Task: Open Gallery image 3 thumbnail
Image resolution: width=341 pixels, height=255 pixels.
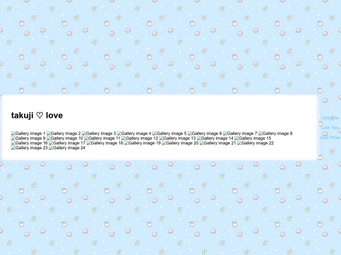Action: [99, 133]
